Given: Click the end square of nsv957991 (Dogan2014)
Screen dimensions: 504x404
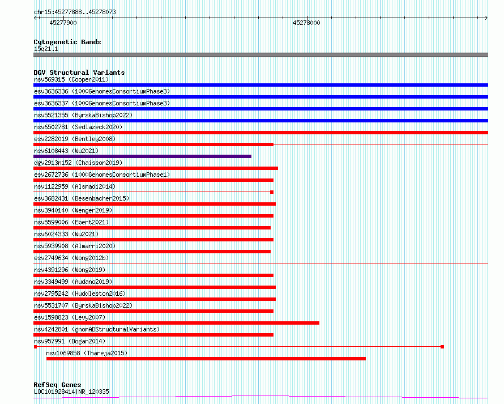Looking at the screenshot, I should click(442, 347).
